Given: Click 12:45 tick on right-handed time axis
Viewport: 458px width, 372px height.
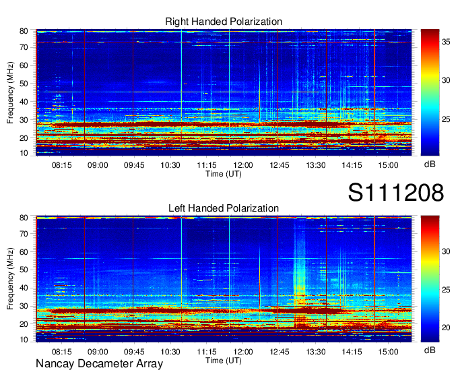Looking at the screenshot, I should coord(280,165).
